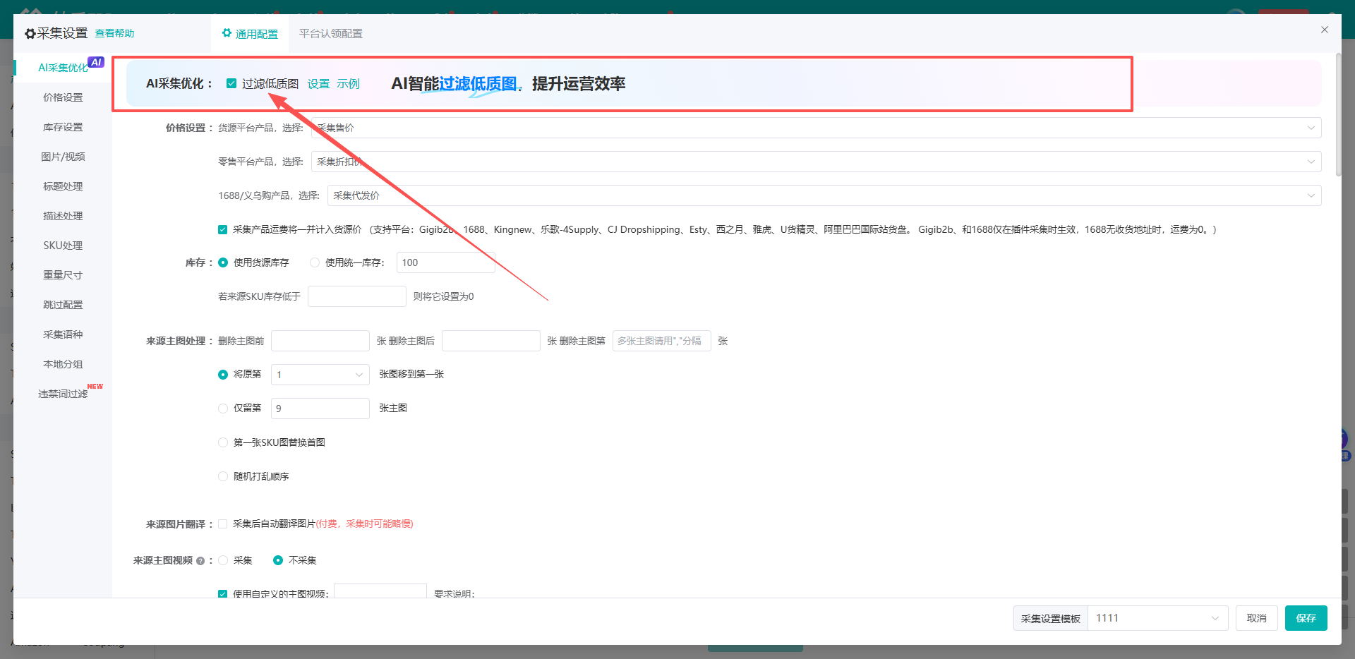
Task: Toggle 使用自定义的主图视频 checkbox
Action: (x=223, y=594)
